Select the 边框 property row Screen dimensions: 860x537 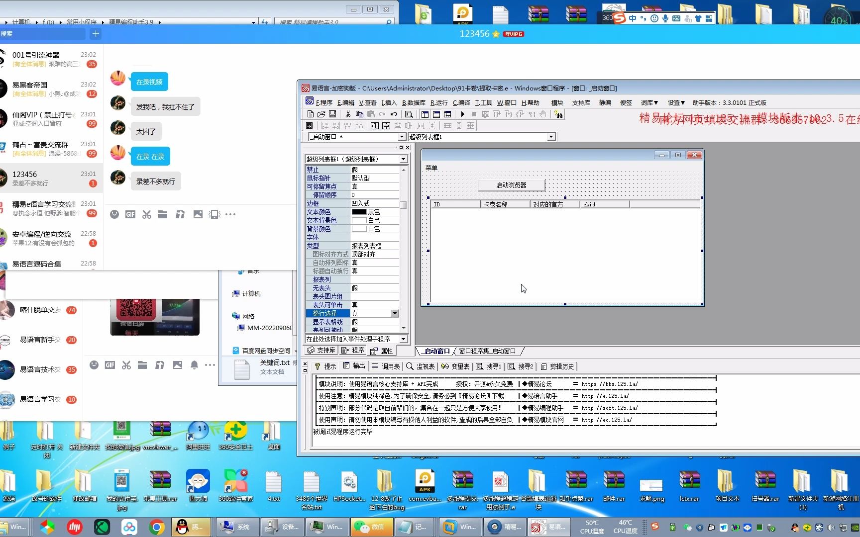(x=352, y=203)
